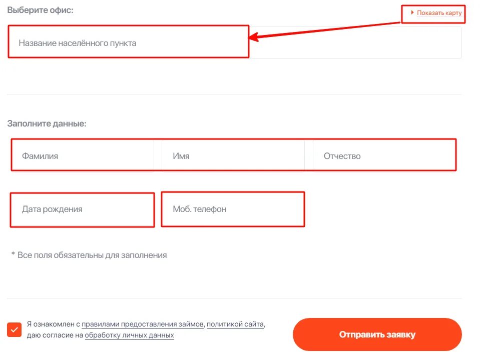The height and width of the screenshot is (356, 480).
Task: Focus the Моб. телефон field
Action: coord(233,209)
